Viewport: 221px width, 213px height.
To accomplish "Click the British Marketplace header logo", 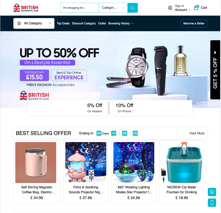I will (26, 8).
